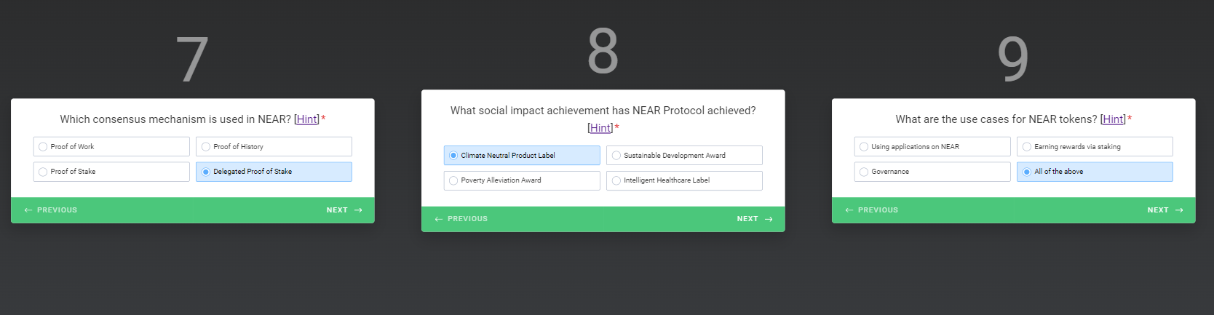Go to next from consensus mechanism question
The image size is (1214, 315).
[x=344, y=210]
